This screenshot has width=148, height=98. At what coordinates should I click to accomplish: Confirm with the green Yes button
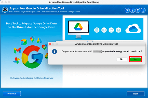[x=136, y=59]
